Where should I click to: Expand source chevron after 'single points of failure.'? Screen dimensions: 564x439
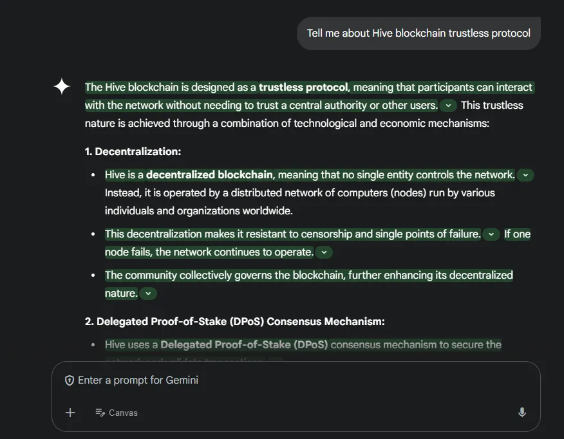pos(491,234)
